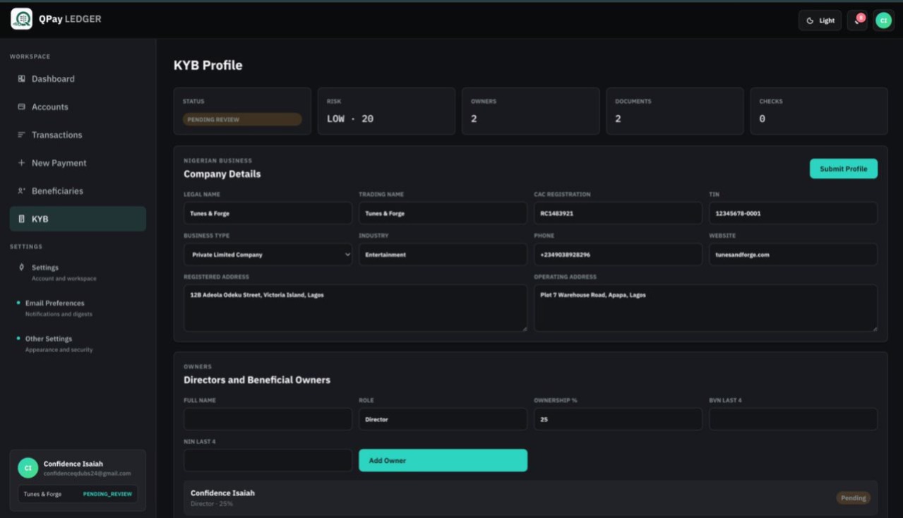Click the TIN field
Viewport: 903px width, 518px height.
[x=793, y=213]
